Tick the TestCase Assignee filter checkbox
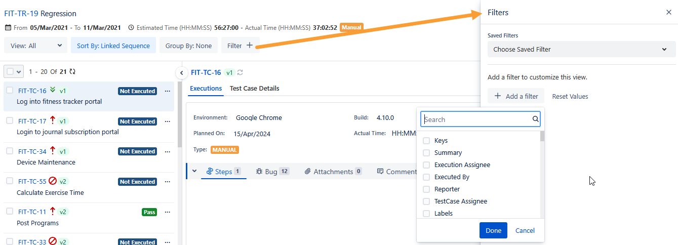Image resolution: width=678 pixels, height=245 pixels. point(426,201)
